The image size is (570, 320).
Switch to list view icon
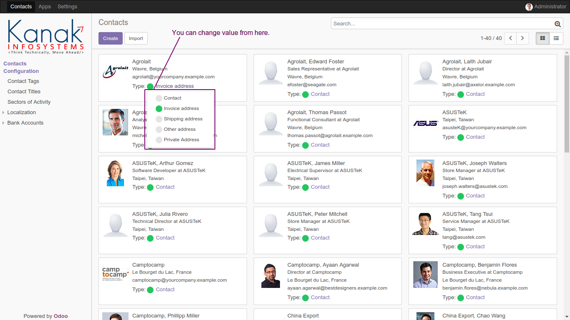[x=556, y=38]
